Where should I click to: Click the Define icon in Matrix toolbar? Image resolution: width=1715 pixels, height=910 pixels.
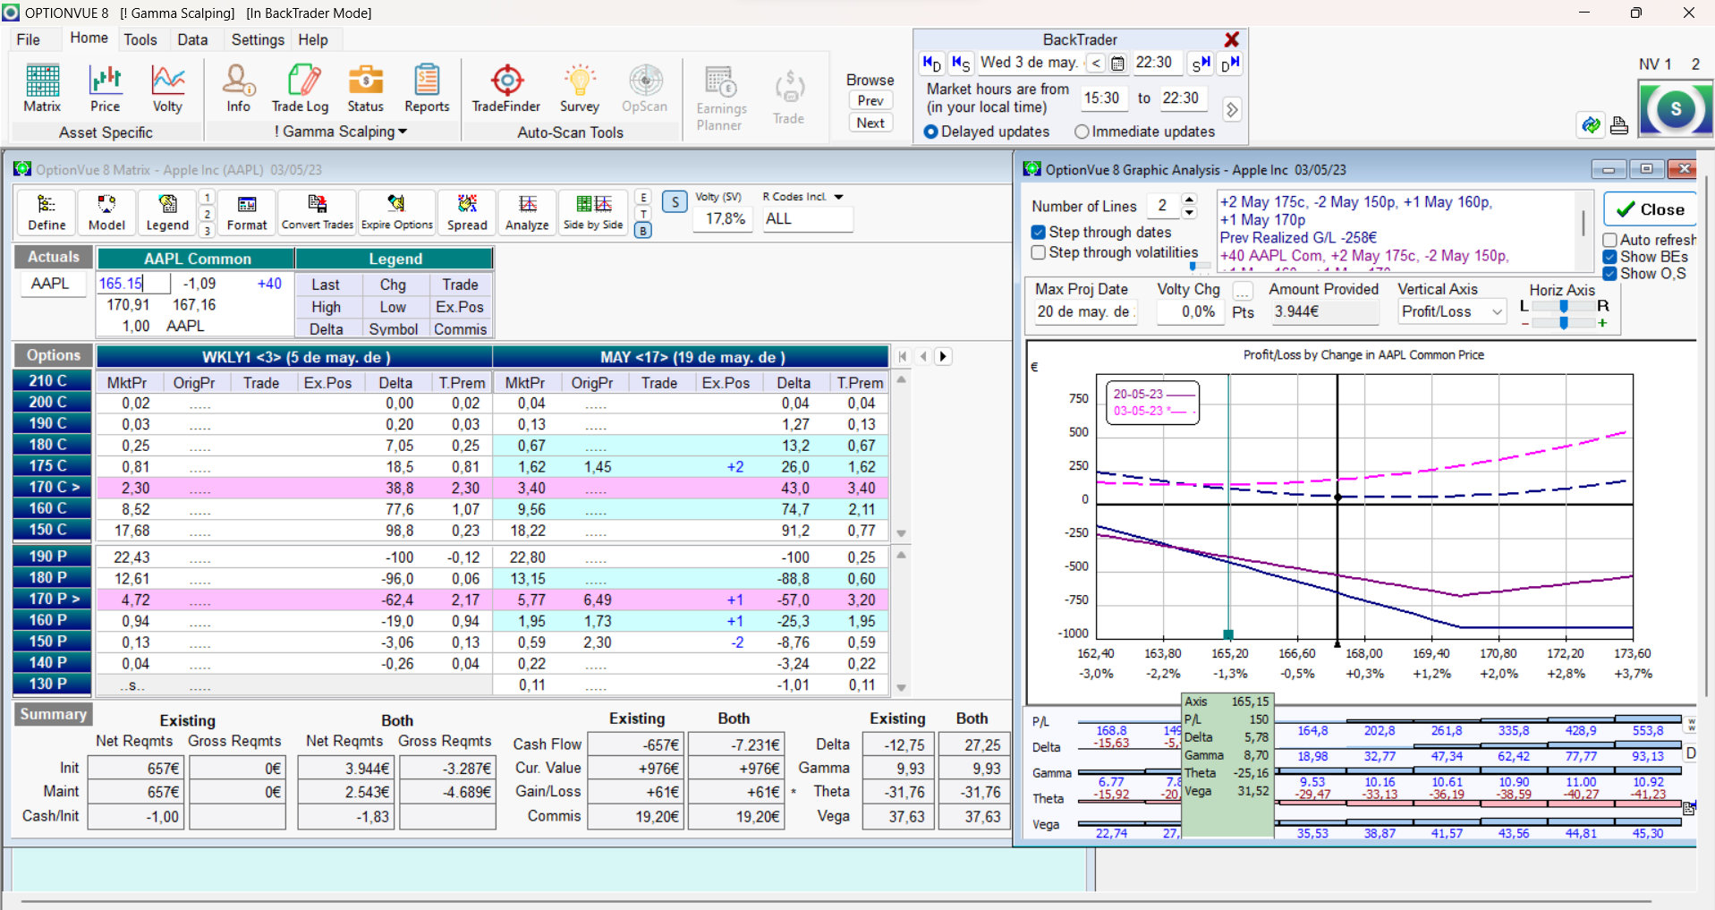pyautogui.click(x=47, y=213)
